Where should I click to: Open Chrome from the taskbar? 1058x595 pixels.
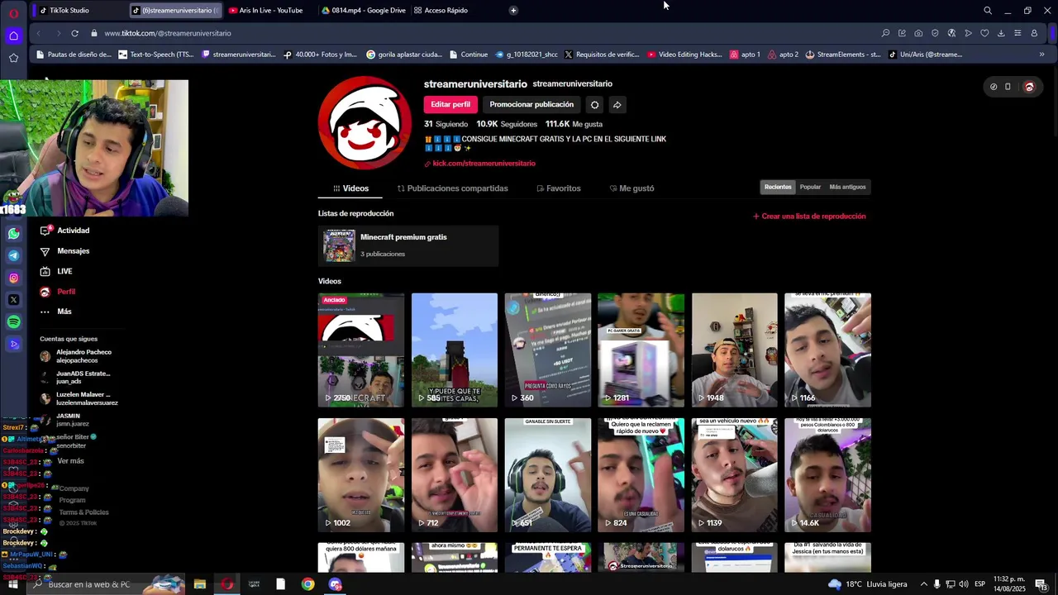(x=307, y=584)
